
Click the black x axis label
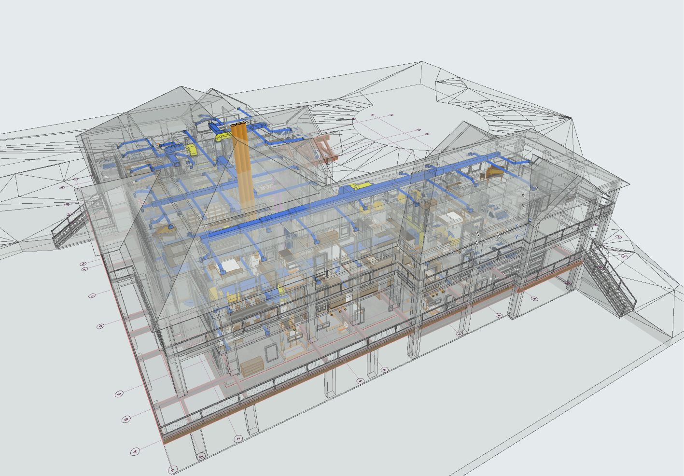tap(523, 195)
